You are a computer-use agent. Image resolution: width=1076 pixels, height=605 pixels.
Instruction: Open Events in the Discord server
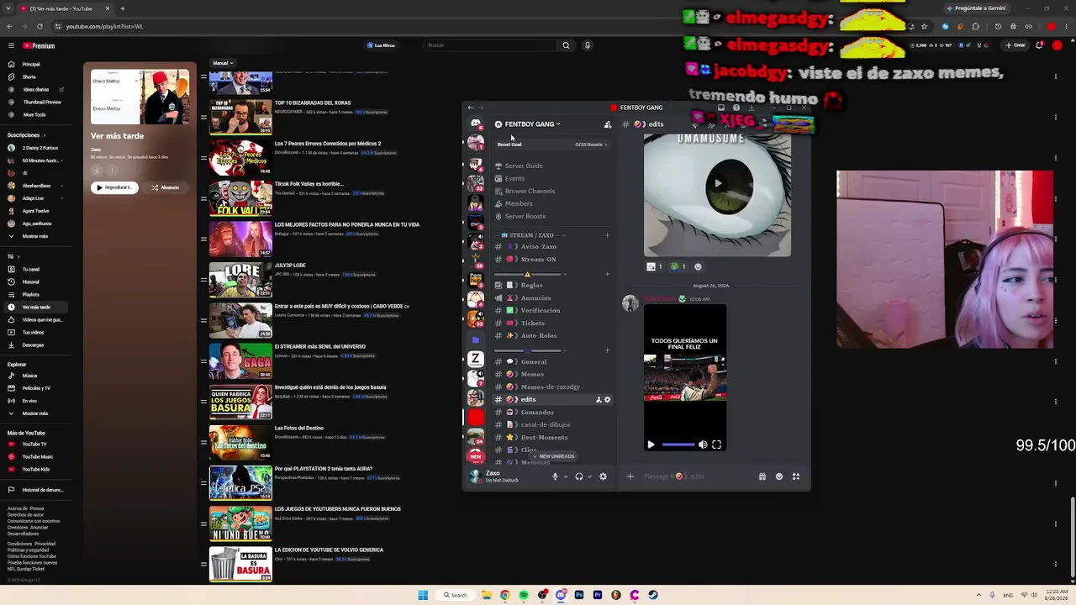pos(514,178)
